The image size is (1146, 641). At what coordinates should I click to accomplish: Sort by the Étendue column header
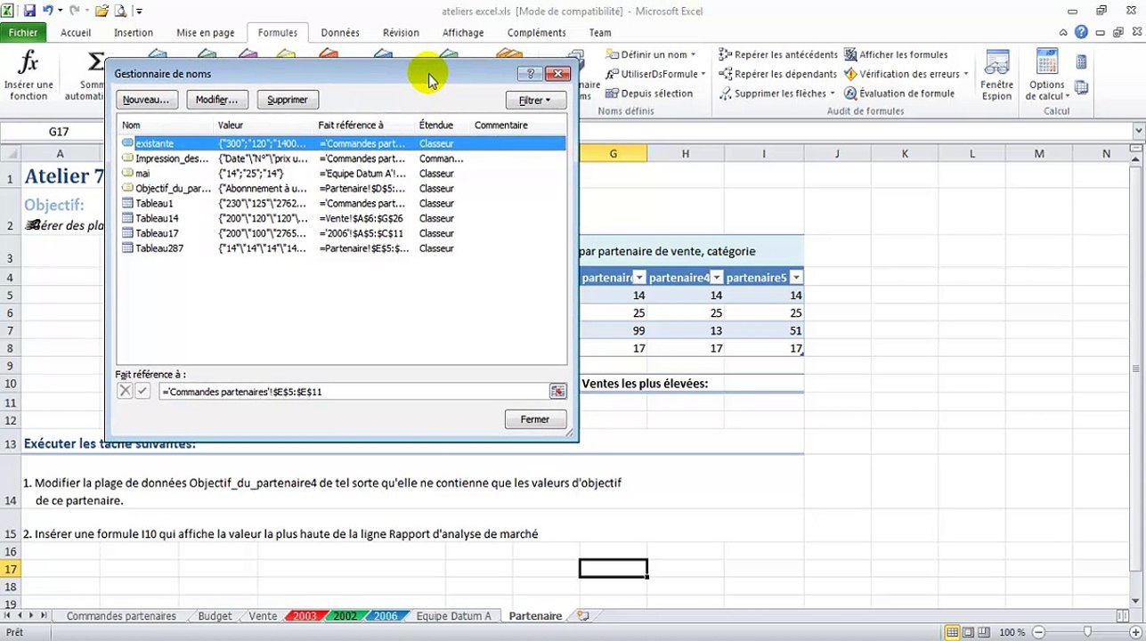[443, 126]
